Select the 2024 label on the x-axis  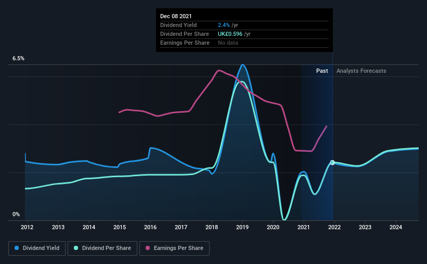tap(396, 227)
